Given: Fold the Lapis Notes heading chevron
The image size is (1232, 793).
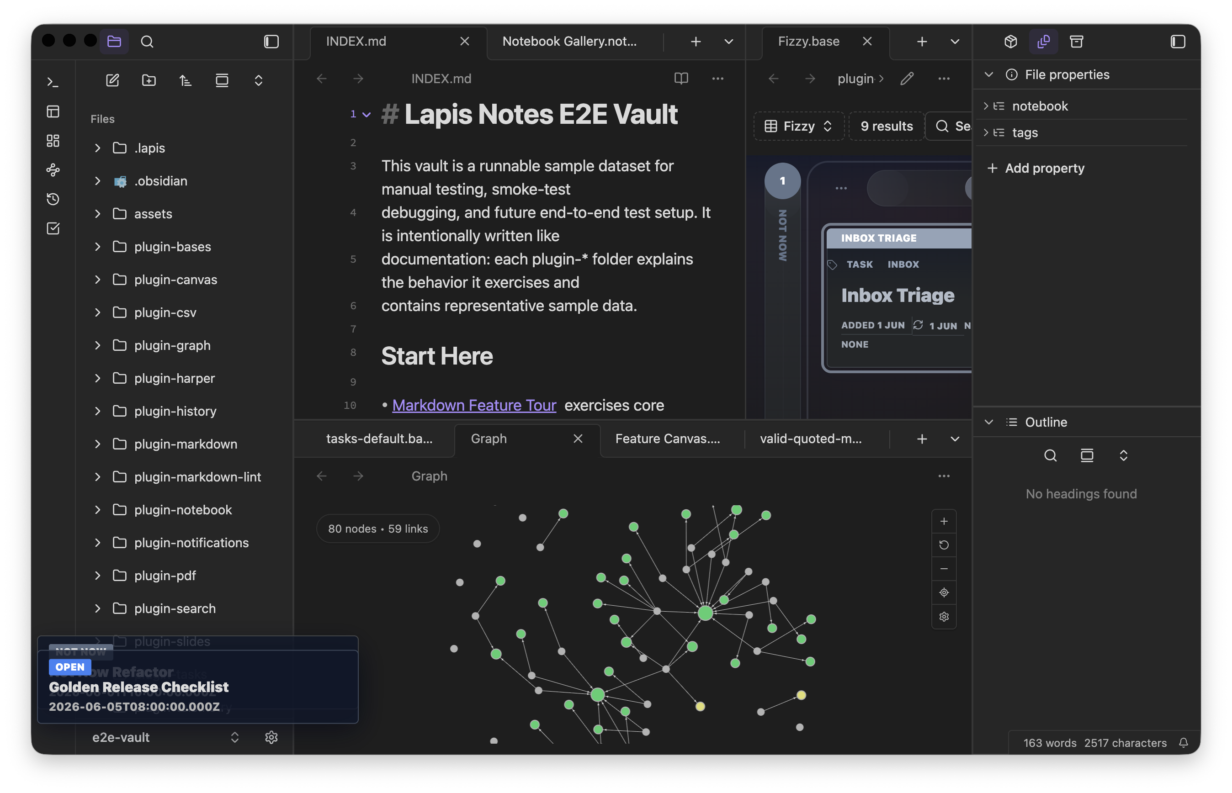Looking at the screenshot, I should click(x=366, y=114).
